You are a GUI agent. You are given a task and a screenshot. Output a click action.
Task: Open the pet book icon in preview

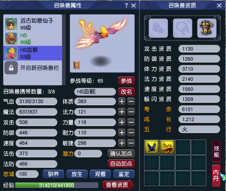pos(76,65)
